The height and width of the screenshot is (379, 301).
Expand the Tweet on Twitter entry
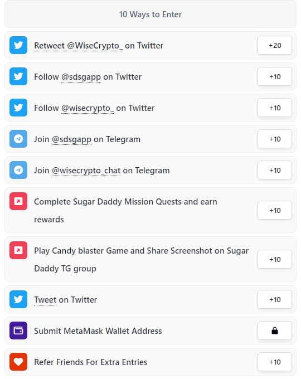click(151, 299)
